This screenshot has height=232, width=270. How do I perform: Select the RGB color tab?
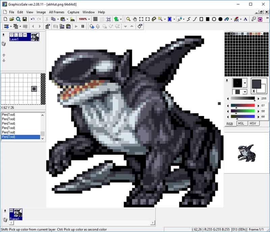pos(230,124)
